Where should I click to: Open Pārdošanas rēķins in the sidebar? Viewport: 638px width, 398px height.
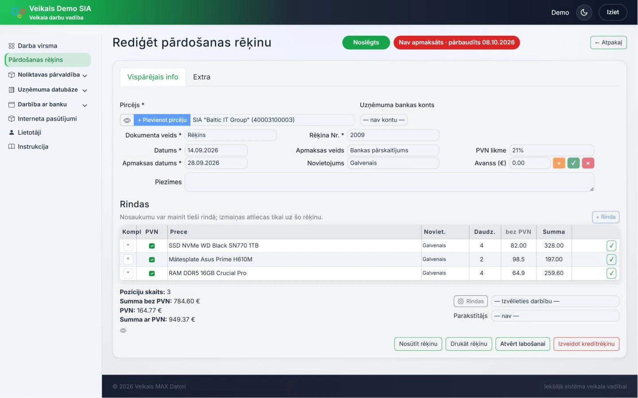[48, 60]
